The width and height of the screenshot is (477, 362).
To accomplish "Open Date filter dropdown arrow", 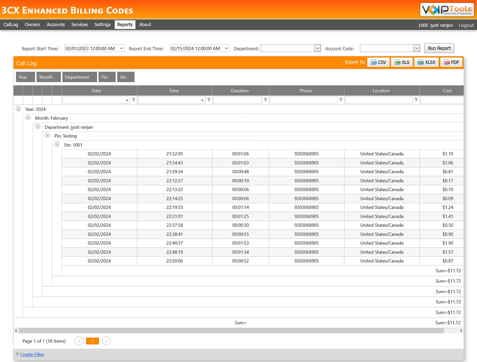I will pos(127,100).
